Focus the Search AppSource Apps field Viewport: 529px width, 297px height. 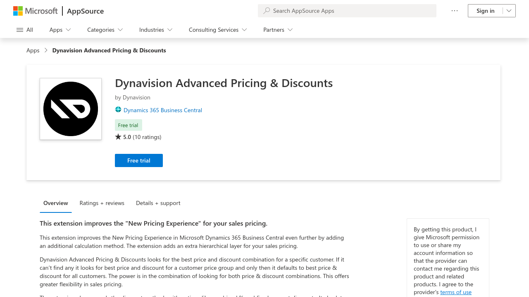(347, 11)
